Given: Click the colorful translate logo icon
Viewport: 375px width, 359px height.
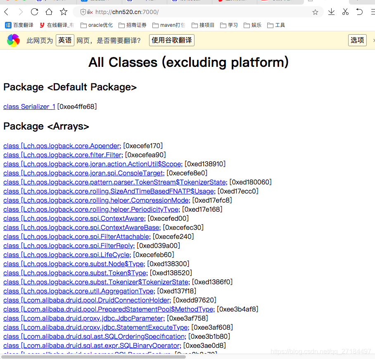Looking at the screenshot, I should point(13,40).
